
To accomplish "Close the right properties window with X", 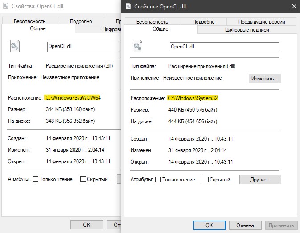I will click(x=294, y=7).
